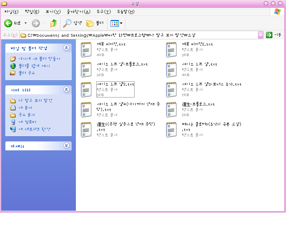Click 여기에 새 폴더 만들기 link
The image size is (286, 250).
[39, 59]
